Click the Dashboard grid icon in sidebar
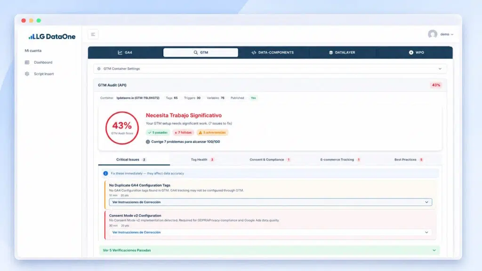This screenshot has height=271, width=482. [27, 63]
